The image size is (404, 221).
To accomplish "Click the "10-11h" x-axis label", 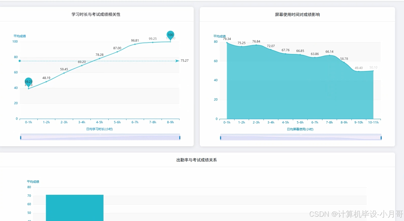I will click(x=373, y=122).
